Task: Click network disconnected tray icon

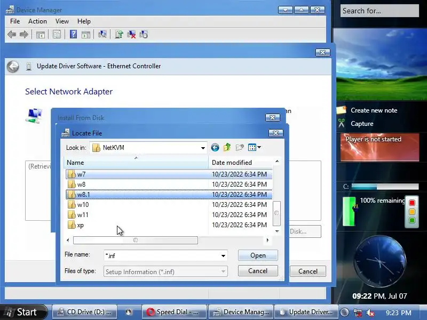Action: pyautogui.click(x=358, y=313)
